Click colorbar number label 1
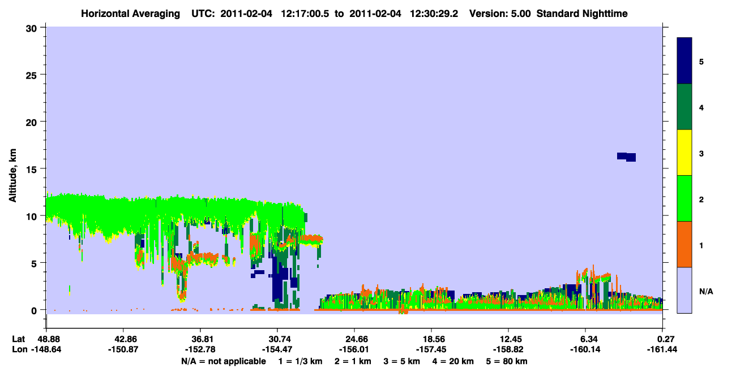 coord(701,245)
